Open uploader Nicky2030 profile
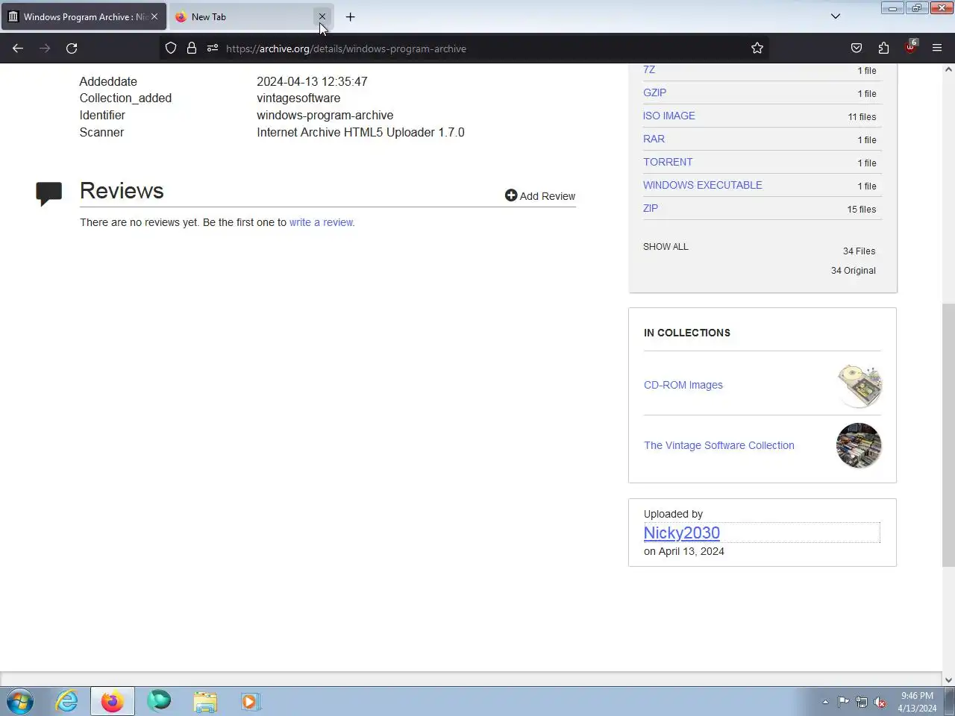The width and height of the screenshot is (955, 716). [682, 533]
